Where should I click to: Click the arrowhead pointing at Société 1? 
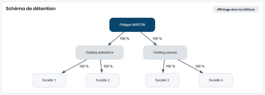(64, 72)
